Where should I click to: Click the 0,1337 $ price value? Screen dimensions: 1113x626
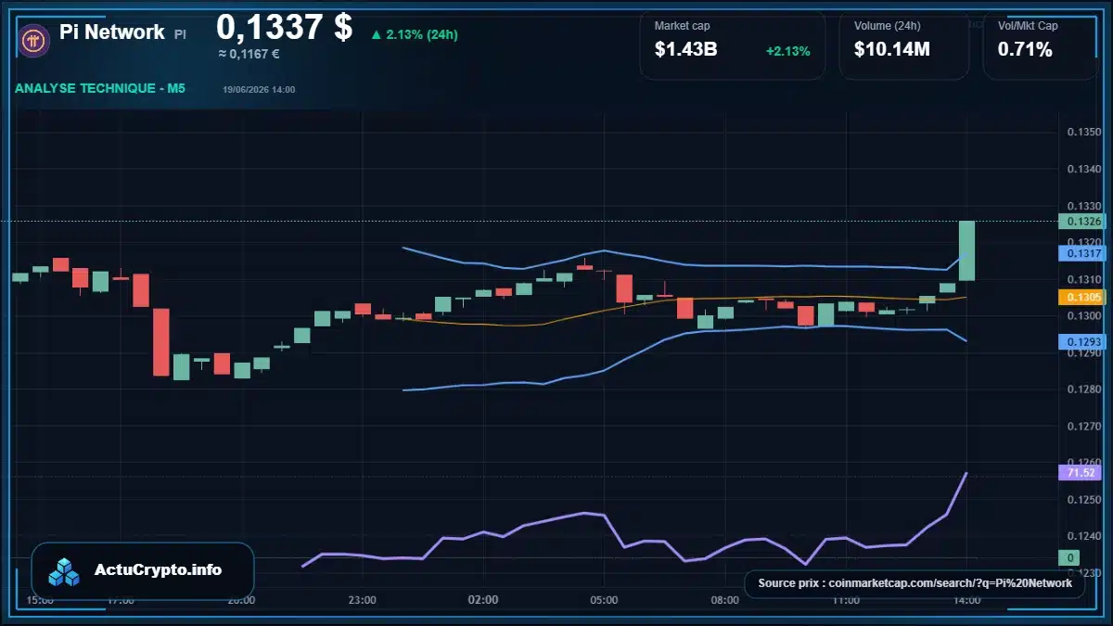point(285,27)
